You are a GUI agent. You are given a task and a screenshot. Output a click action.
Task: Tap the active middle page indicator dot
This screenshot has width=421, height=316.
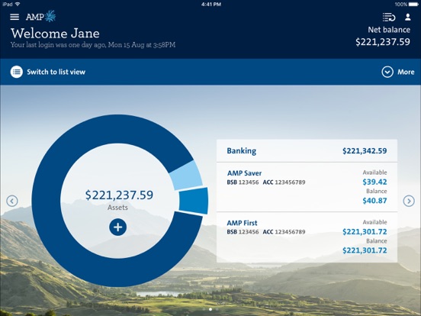pyautogui.click(x=210, y=309)
